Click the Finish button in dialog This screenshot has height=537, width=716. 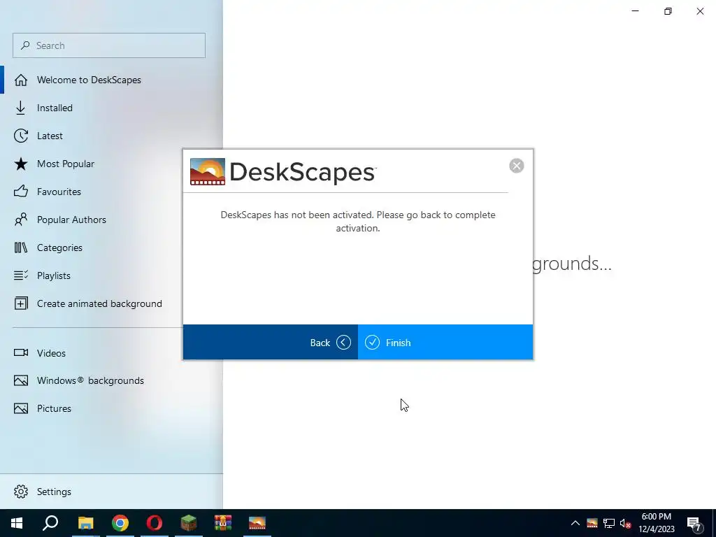(x=445, y=343)
